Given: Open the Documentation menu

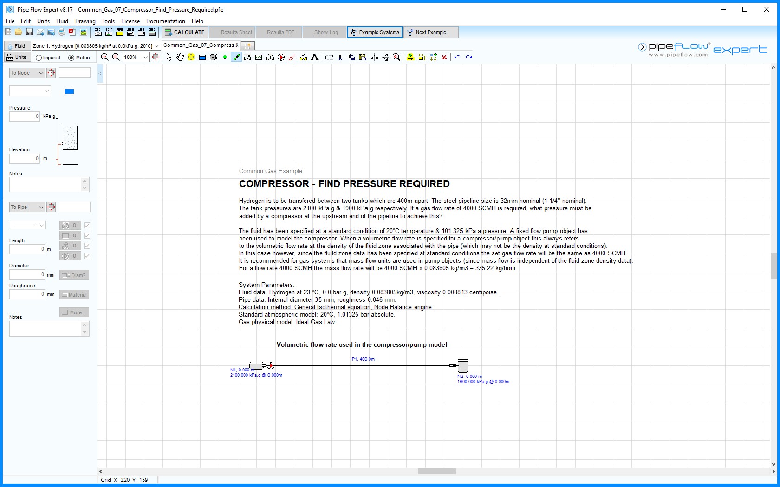Looking at the screenshot, I should [x=166, y=21].
